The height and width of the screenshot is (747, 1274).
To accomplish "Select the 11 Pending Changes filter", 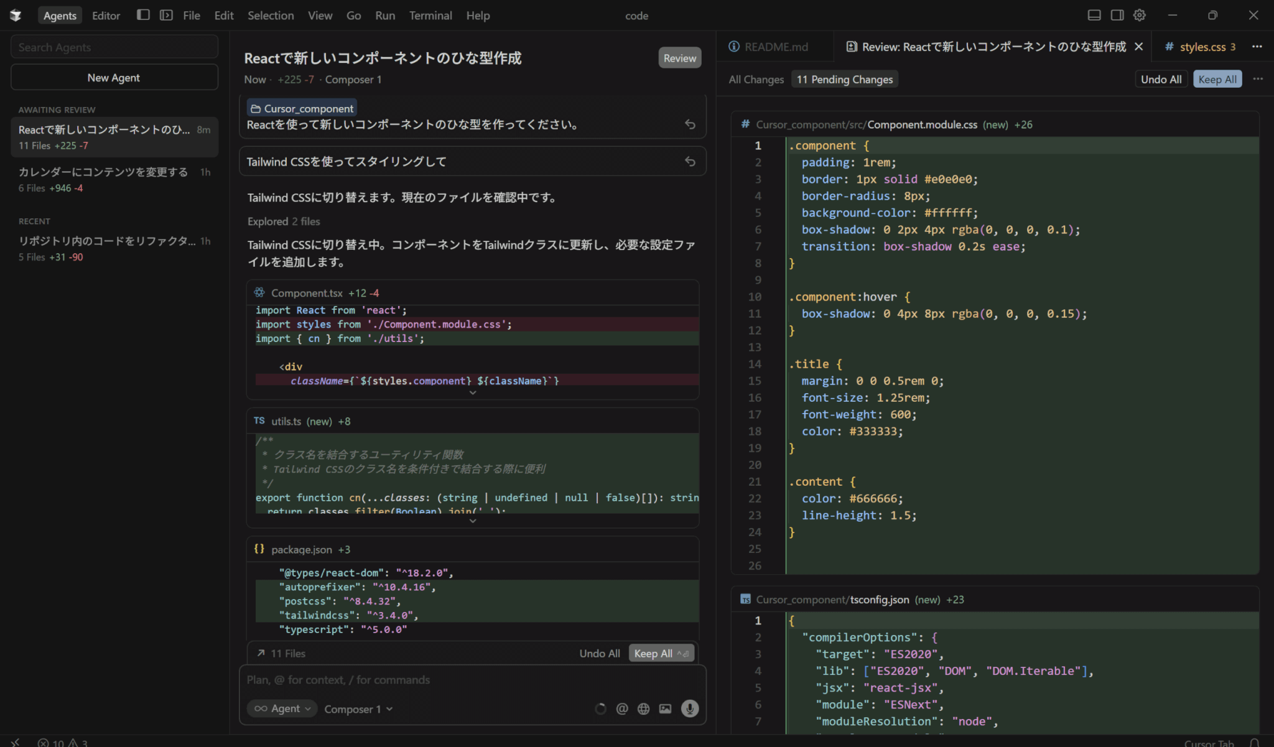I will click(x=844, y=79).
